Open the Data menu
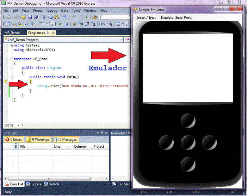247x196 pixels. (x=64, y=11)
